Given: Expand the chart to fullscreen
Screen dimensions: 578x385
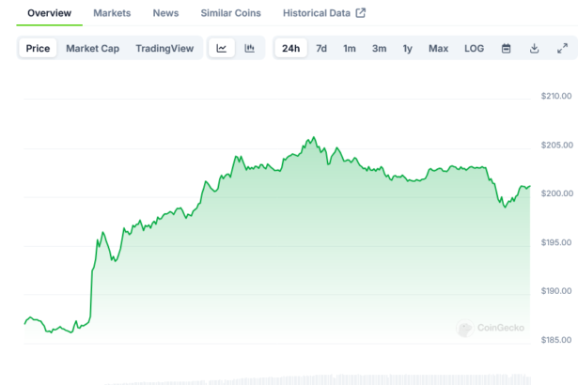Looking at the screenshot, I should [562, 48].
